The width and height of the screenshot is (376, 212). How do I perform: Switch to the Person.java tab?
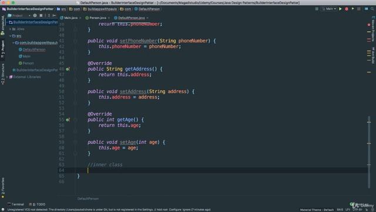pyautogui.click(x=98, y=18)
